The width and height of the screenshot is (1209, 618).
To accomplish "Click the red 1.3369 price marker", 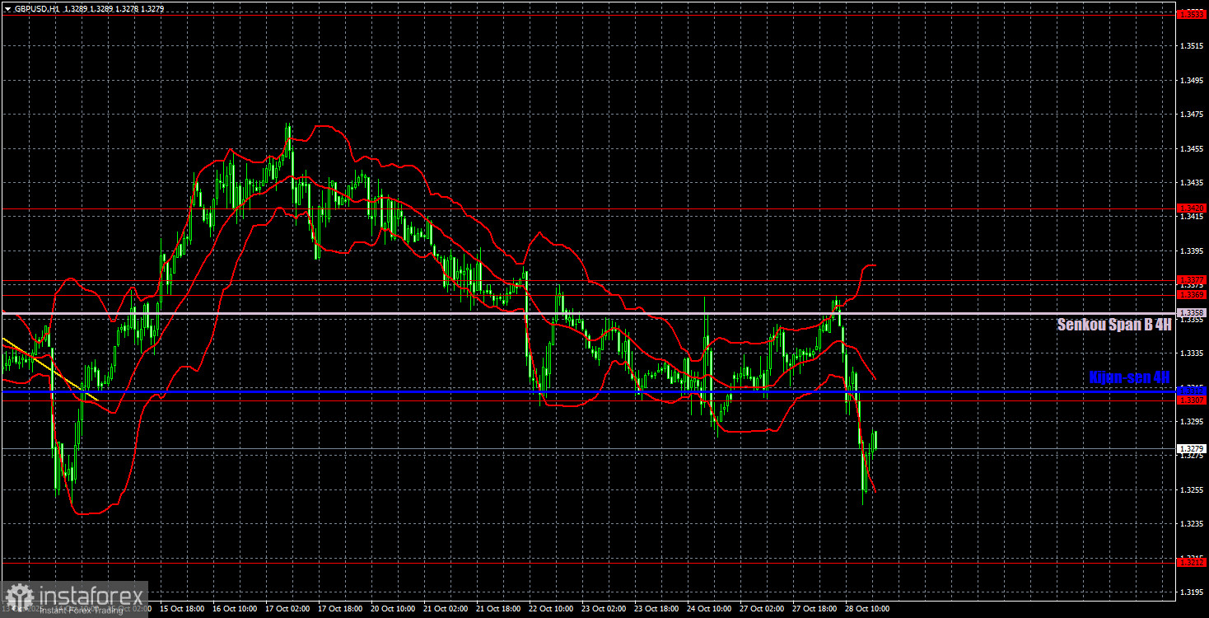I will 1191,294.
